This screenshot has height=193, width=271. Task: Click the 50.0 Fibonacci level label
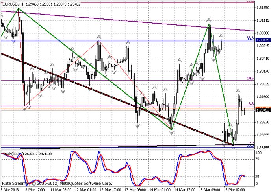coord(250,145)
